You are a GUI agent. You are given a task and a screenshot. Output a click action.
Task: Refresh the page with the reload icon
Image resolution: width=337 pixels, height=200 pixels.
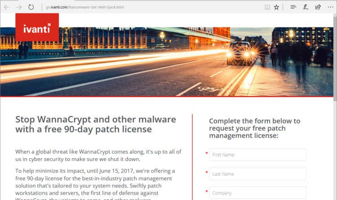point(31,7)
